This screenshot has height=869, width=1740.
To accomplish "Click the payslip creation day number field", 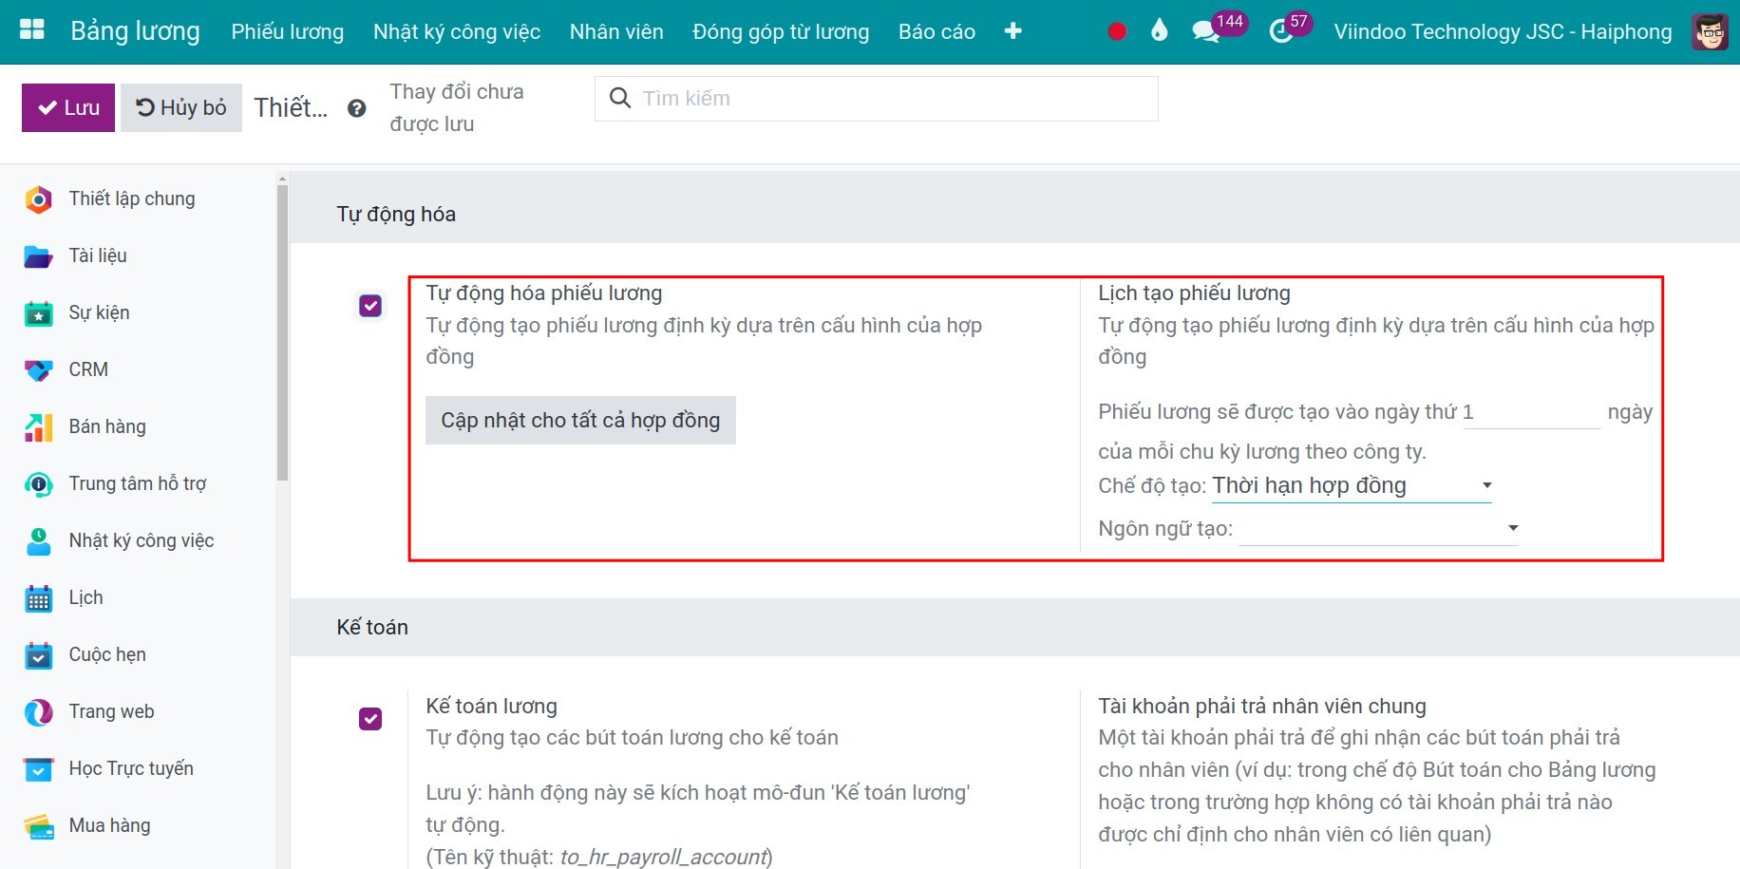I will tap(1531, 412).
